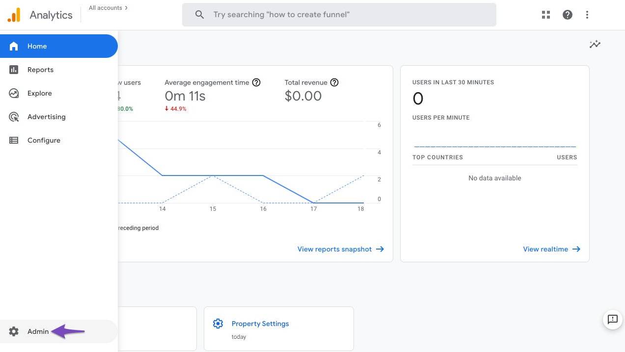Click the Google Analytics logo
Screen dimensions: 625x352
click(x=14, y=14)
